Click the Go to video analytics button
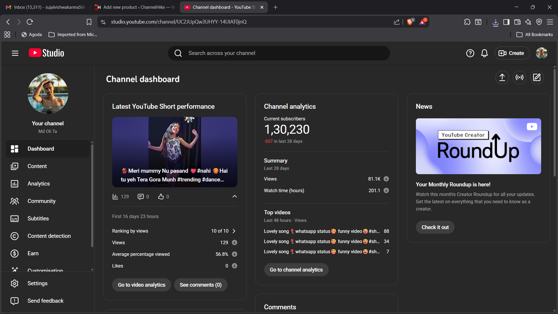Screen dimensions: 558x314 (x=142, y=285)
